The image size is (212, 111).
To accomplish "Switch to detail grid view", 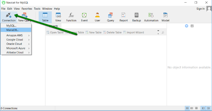I will [196, 108].
